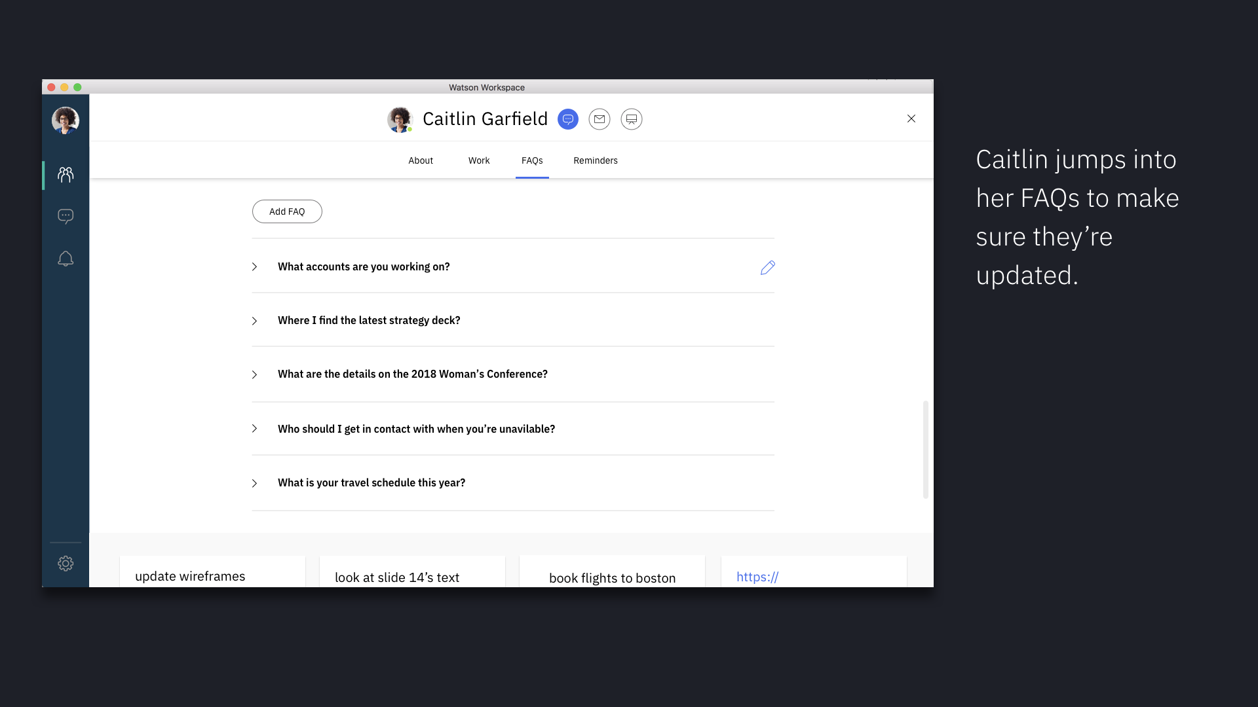
Task: Click the screen share presentation icon
Action: tap(631, 119)
